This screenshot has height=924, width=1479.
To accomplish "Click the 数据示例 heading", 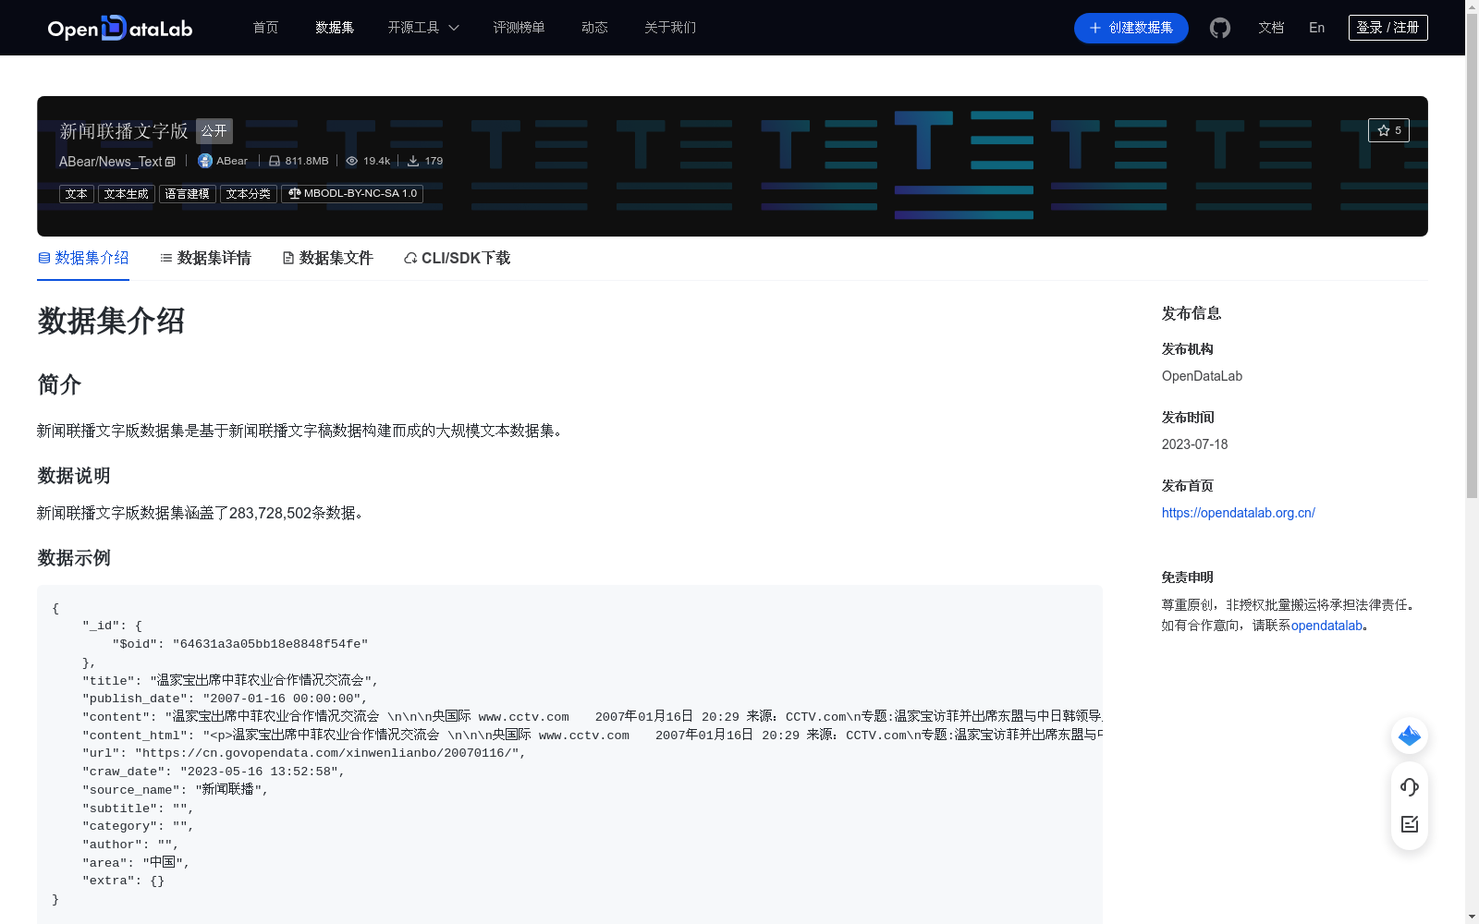I will click(x=74, y=558).
